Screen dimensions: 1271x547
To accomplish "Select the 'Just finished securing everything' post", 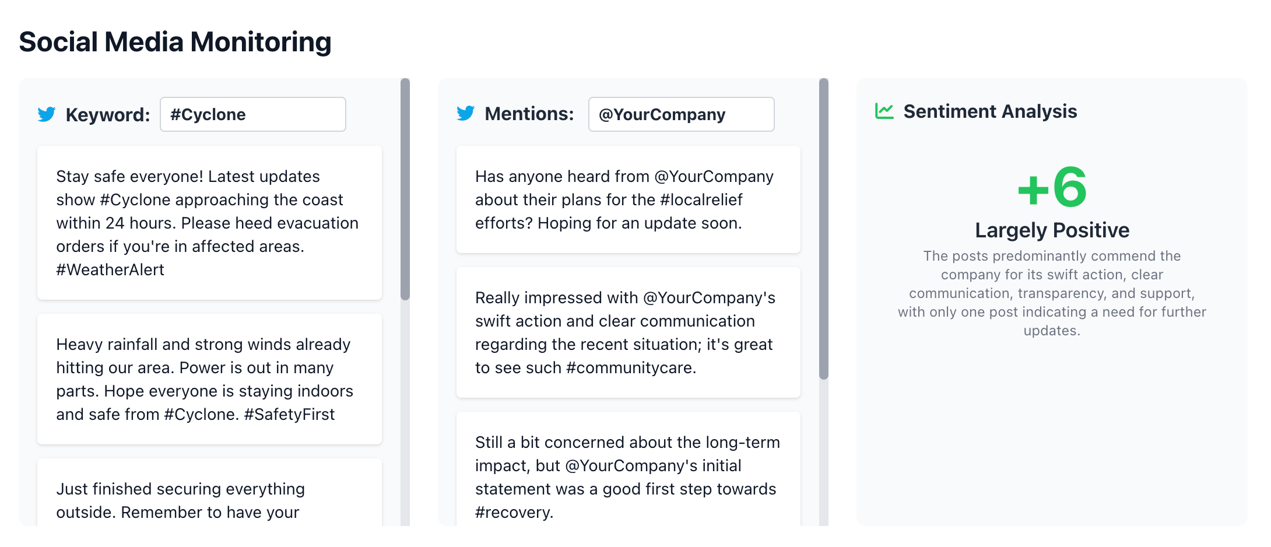I will point(210,492).
